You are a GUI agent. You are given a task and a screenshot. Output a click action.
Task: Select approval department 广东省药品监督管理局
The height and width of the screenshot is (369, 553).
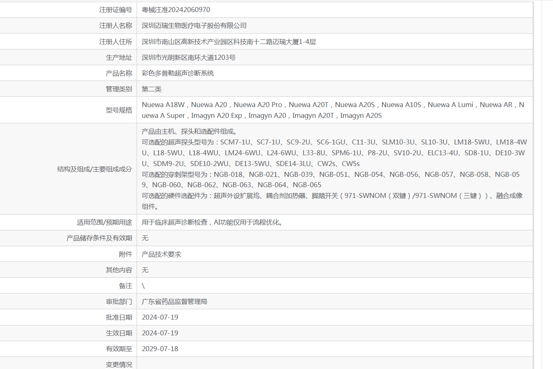(x=175, y=301)
